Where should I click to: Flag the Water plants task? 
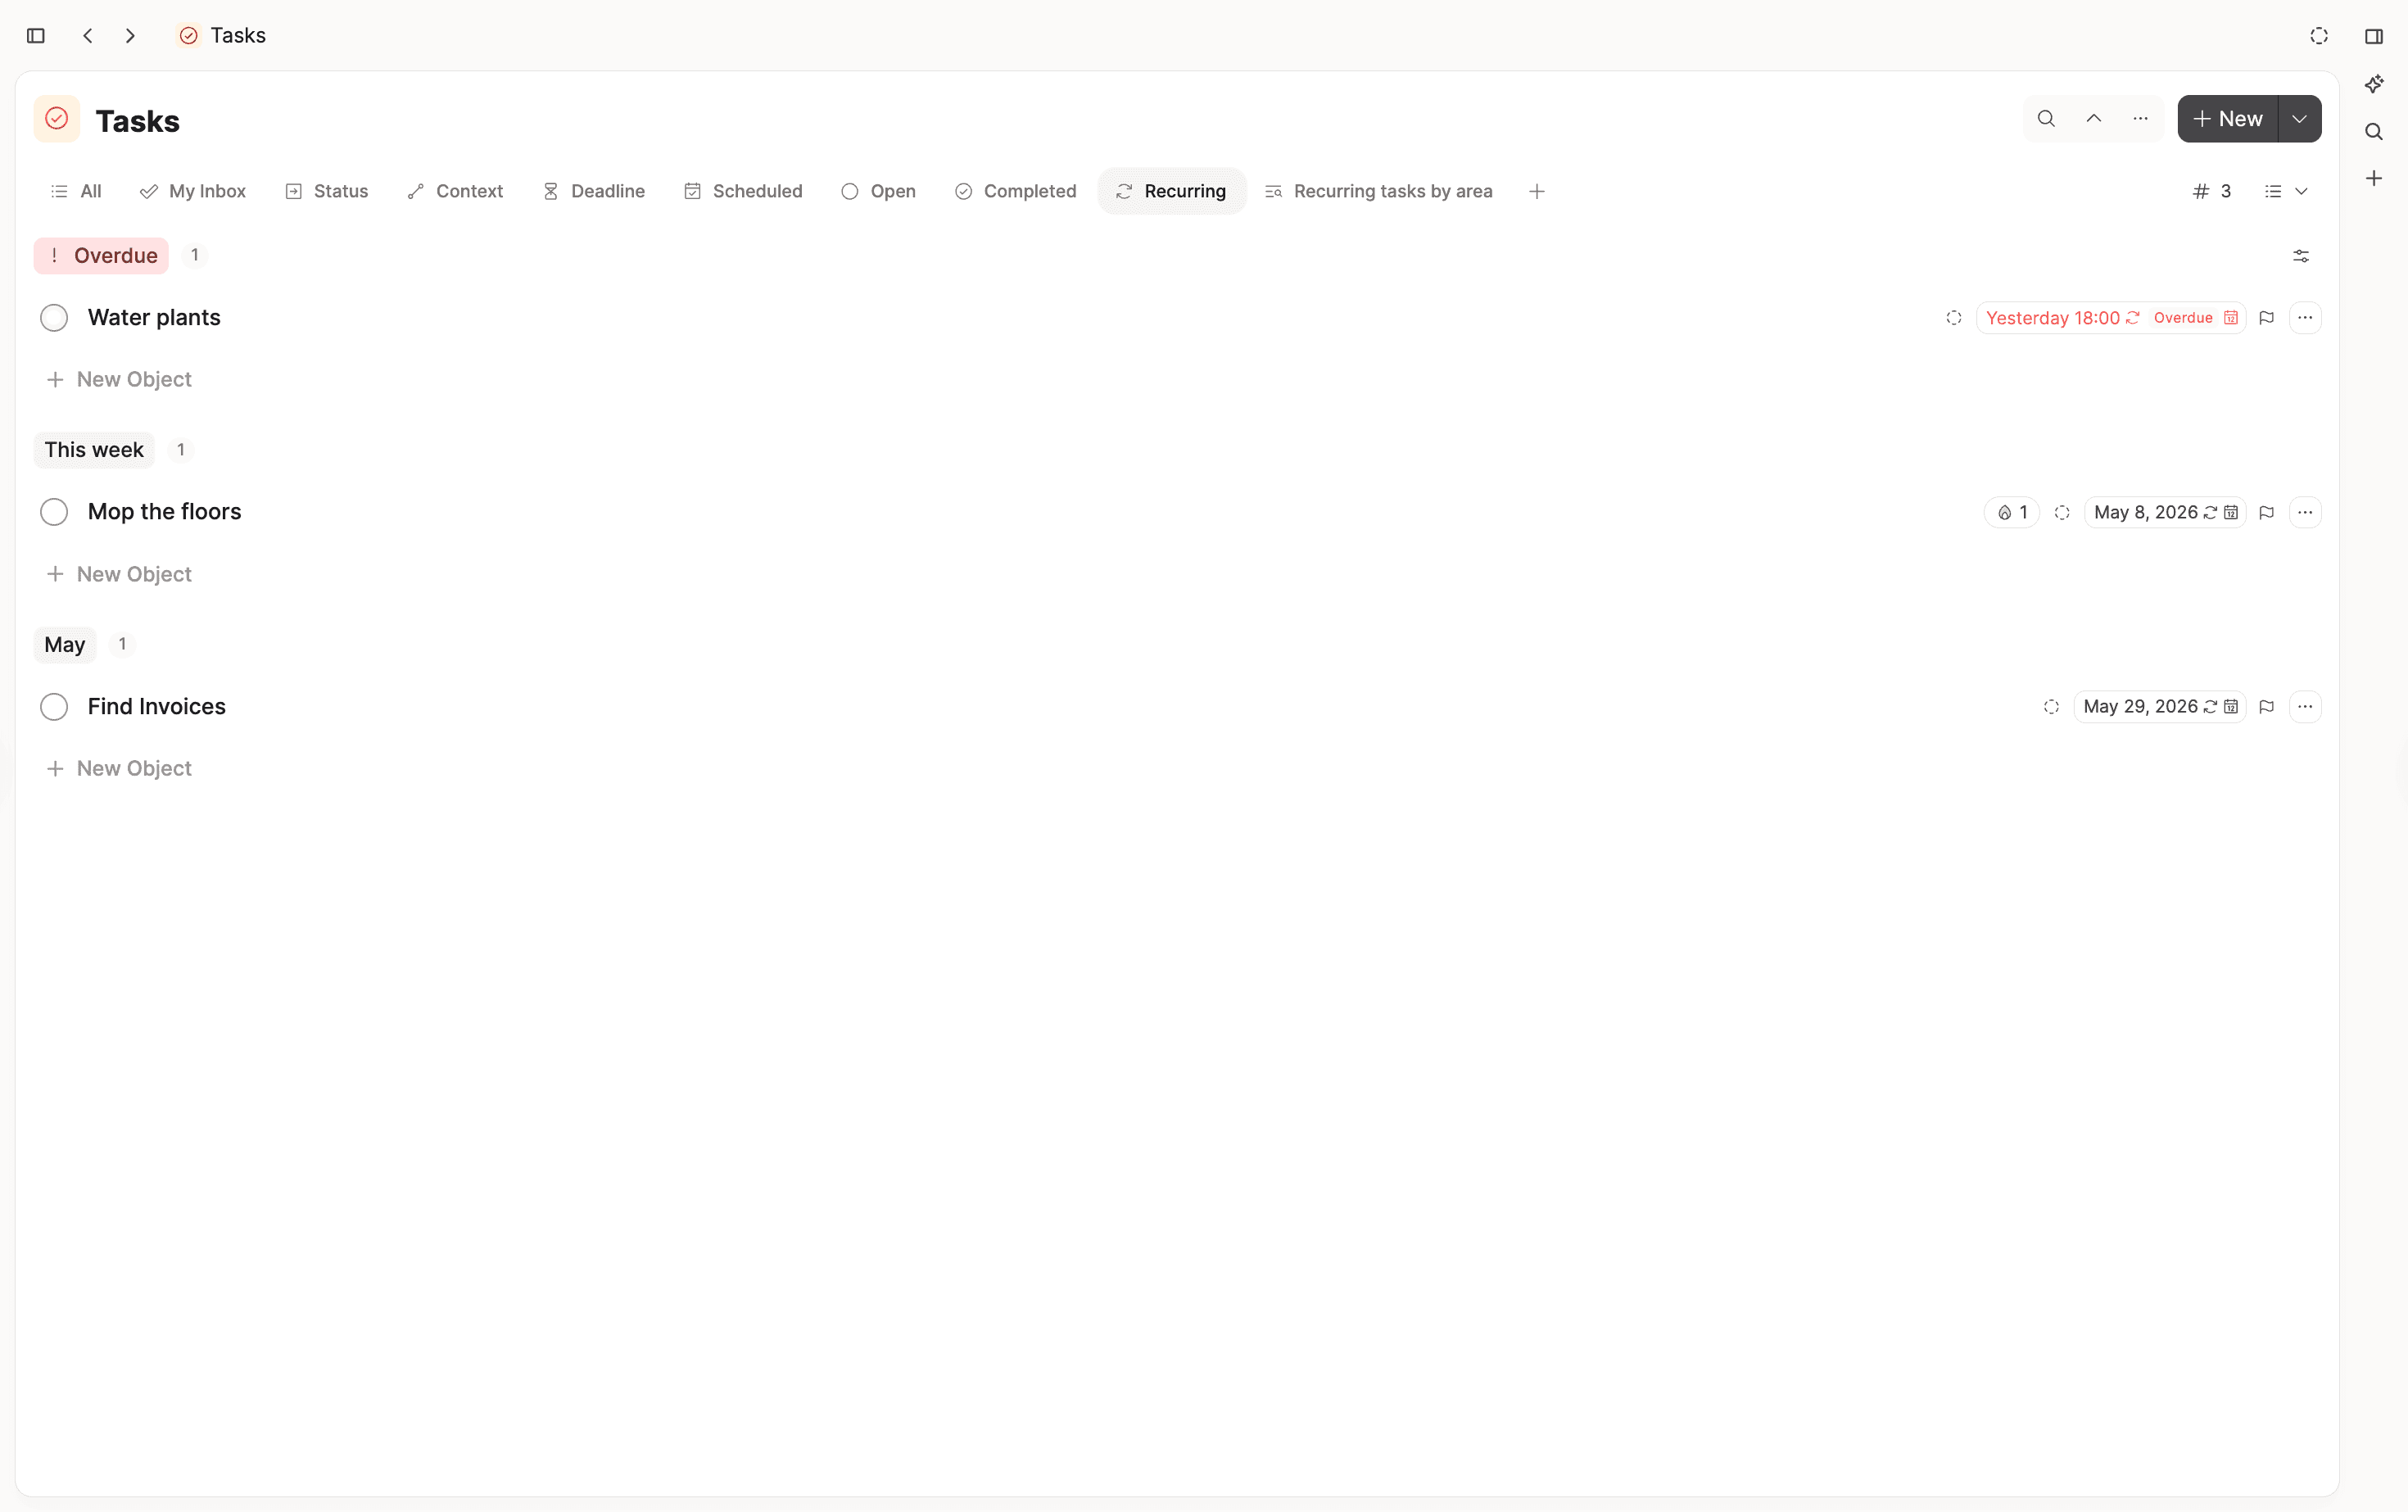click(2267, 318)
